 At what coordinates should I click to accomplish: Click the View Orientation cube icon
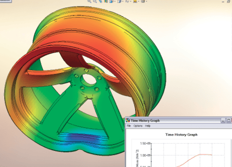[x=111, y=1]
